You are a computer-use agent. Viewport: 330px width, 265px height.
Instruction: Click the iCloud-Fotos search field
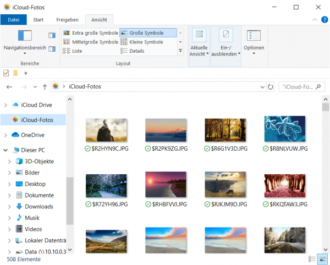pyautogui.click(x=302, y=87)
